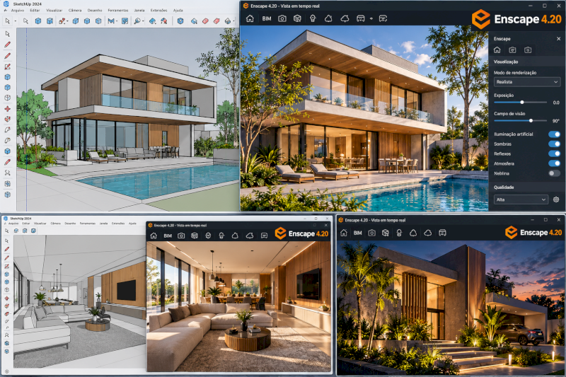Open Extensões menu in top SketchUp window
This screenshot has width=566, height=377.
tap(158, 11)
